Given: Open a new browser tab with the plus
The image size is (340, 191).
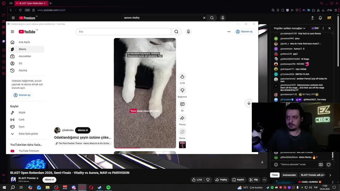Looking at the screenshot, I should (50, 3).
